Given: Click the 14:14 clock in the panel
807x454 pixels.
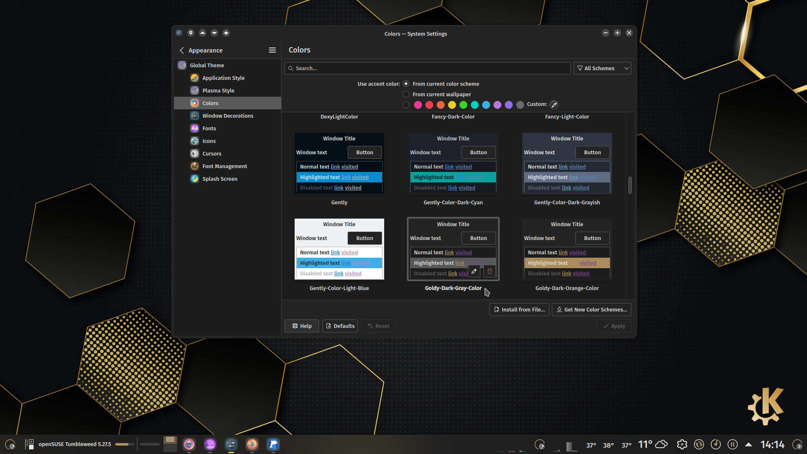Looking at the screenshot, I should [x=772, y=444].
